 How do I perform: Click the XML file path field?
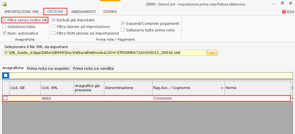[x=105, y=53]
